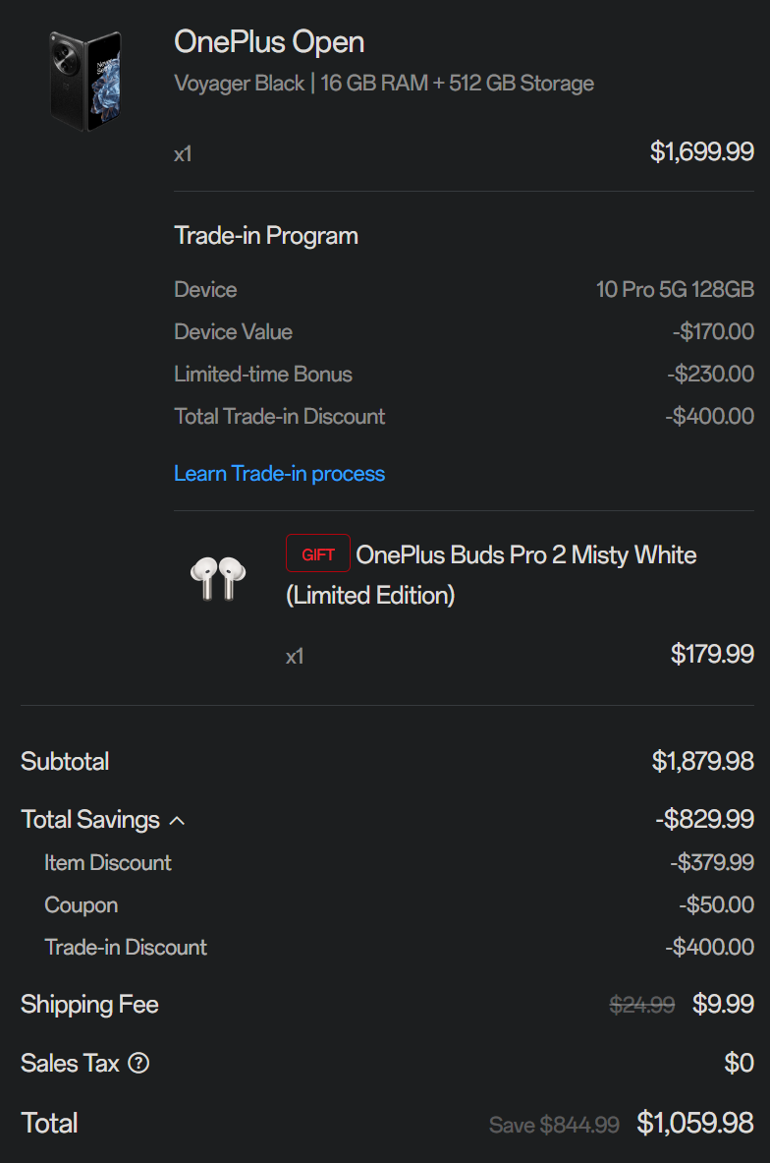Click the Total Savings label
770x1163 pixels.
tap(90, 820)
